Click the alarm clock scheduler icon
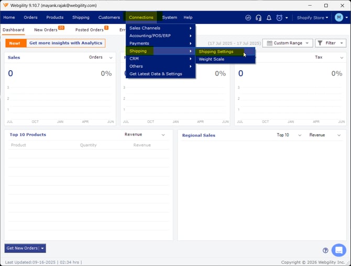This screenshot has width=351, height=266. [279, 18]
